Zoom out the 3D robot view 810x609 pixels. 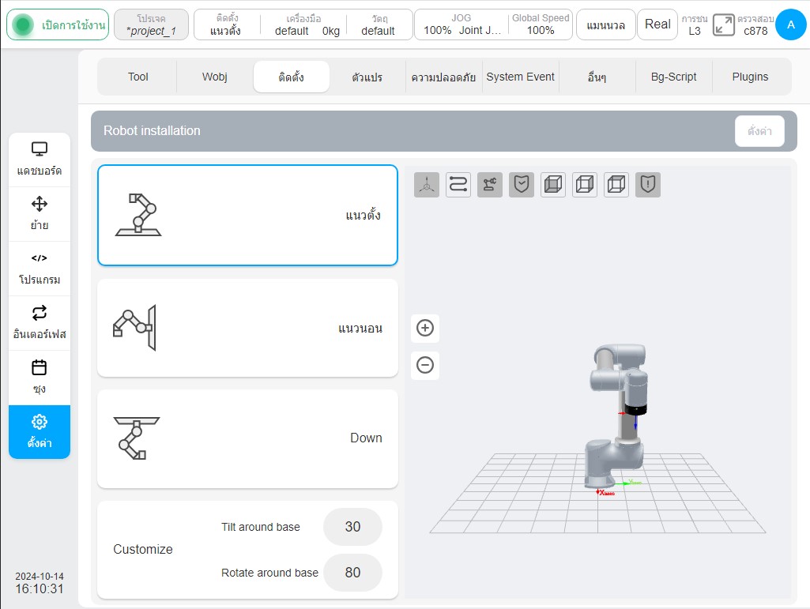425,366
